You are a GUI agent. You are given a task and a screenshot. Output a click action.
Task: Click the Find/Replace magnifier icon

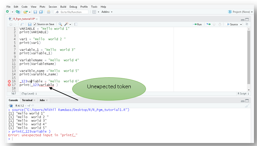(60, 24)
